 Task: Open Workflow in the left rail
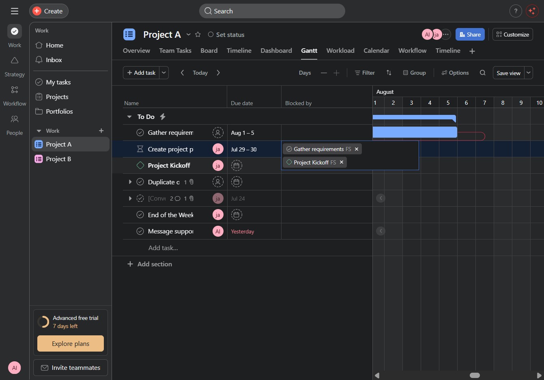click(15, 96)
